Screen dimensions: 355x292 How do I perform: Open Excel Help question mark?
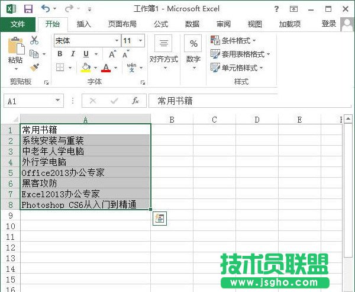[x=276, y=9]
